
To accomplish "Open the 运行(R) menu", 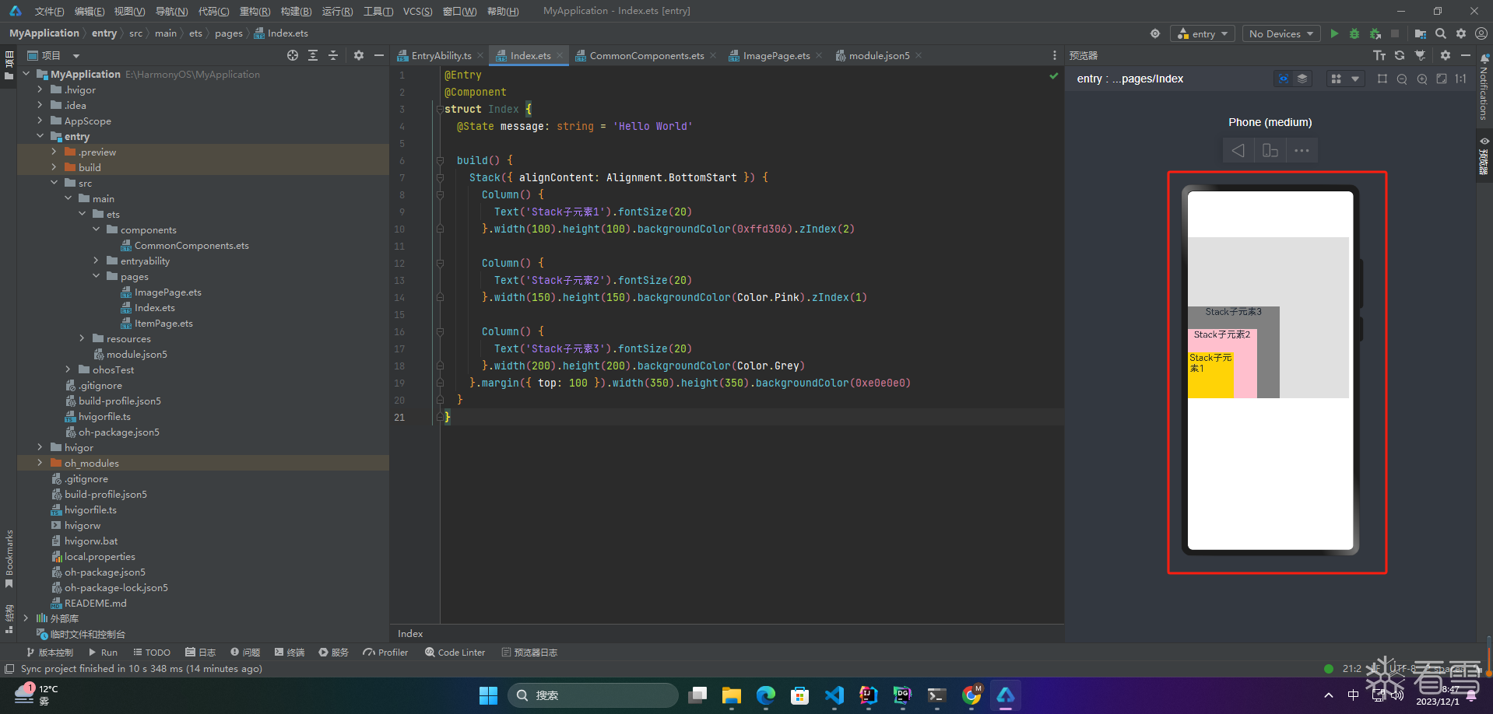I will pos(337,11).
